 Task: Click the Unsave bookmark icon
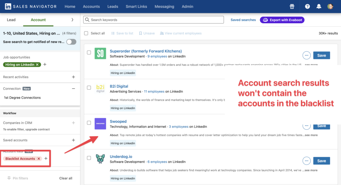[x=141, y=33]
